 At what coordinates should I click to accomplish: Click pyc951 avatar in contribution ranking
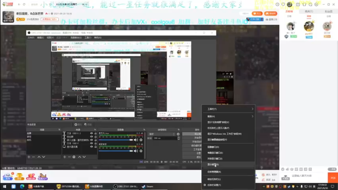[x=309, y=26]
